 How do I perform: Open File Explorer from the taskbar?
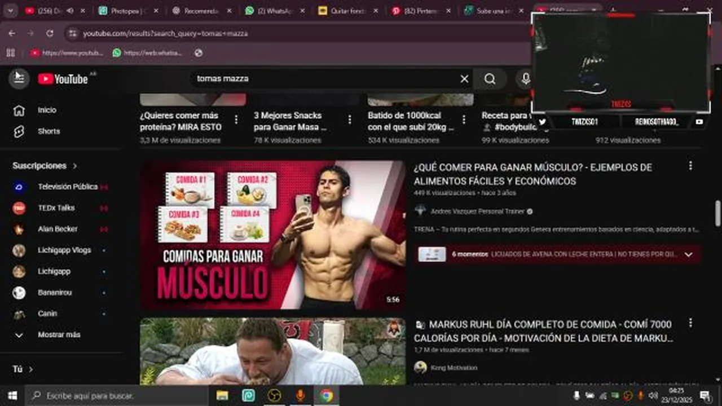tap(222, 396)
